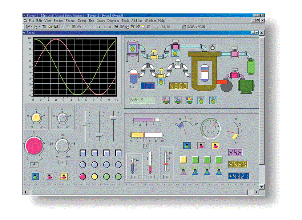Open the Form Layout Window icon

[127, 27]
